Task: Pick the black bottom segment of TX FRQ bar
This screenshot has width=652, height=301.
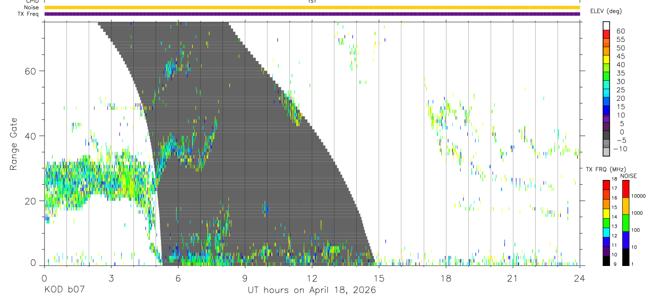Action: pyautogui.click(x=606, y=261)
